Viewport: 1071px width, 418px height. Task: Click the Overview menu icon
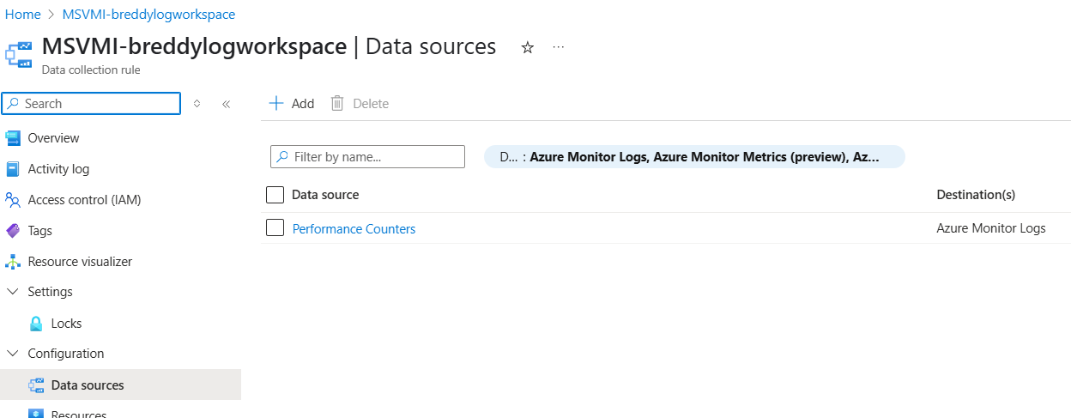(12, 138)
